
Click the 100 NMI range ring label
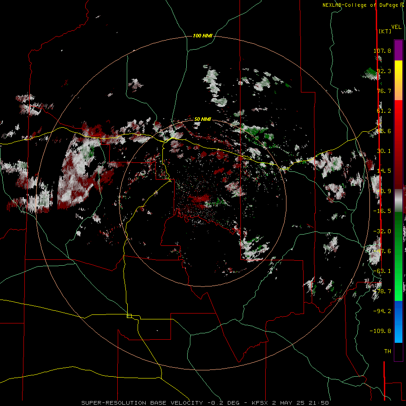[x=203, y=36]
